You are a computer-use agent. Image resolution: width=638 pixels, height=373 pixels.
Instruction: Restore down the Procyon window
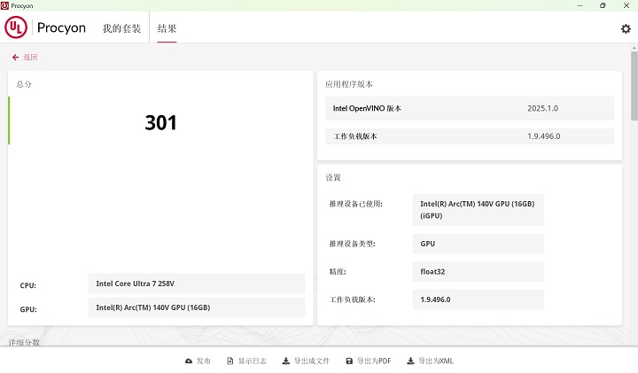[x=603, y=5]
